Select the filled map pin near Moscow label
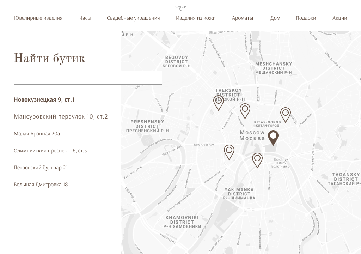Image resolution: width=361 pixels, height=254 pixels. (273, 138)
